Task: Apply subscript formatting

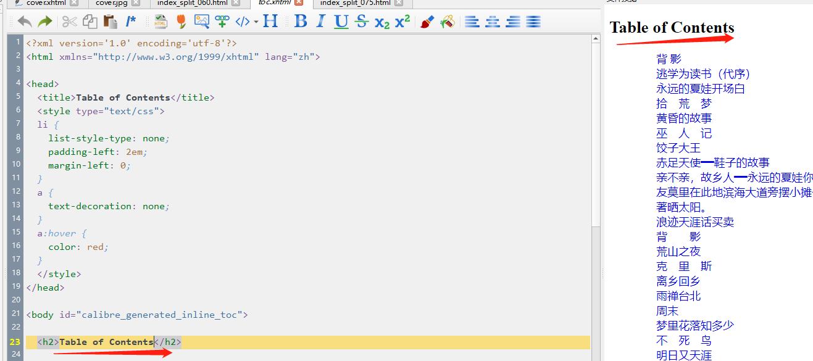Action: click(x=382, y=22)
